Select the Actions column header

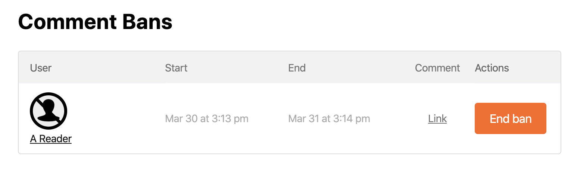pyautogui.click(x=492, y=68)
